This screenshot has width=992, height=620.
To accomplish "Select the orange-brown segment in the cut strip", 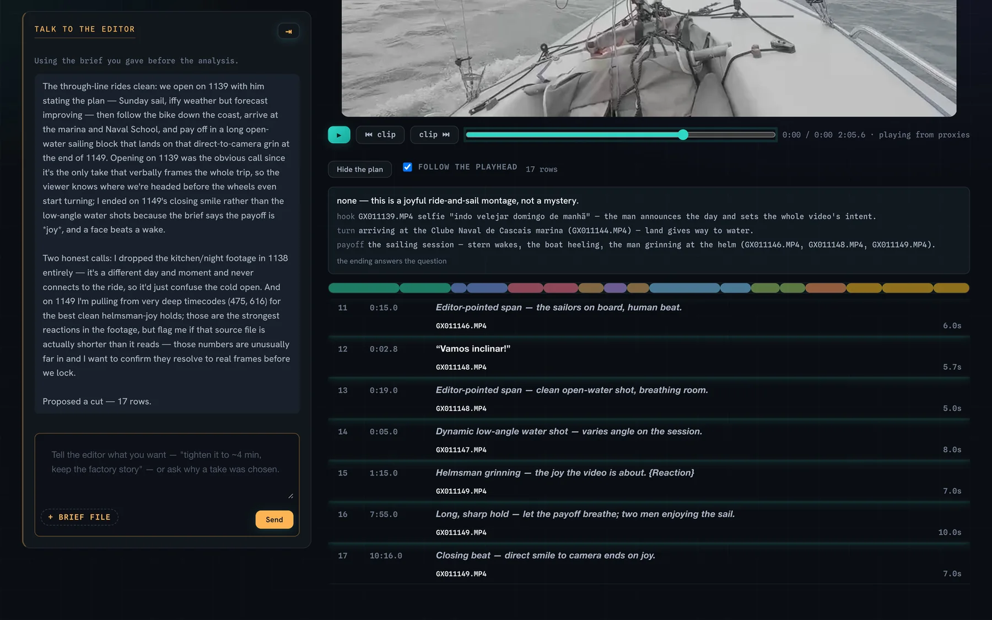I will [x=825, y=288].
